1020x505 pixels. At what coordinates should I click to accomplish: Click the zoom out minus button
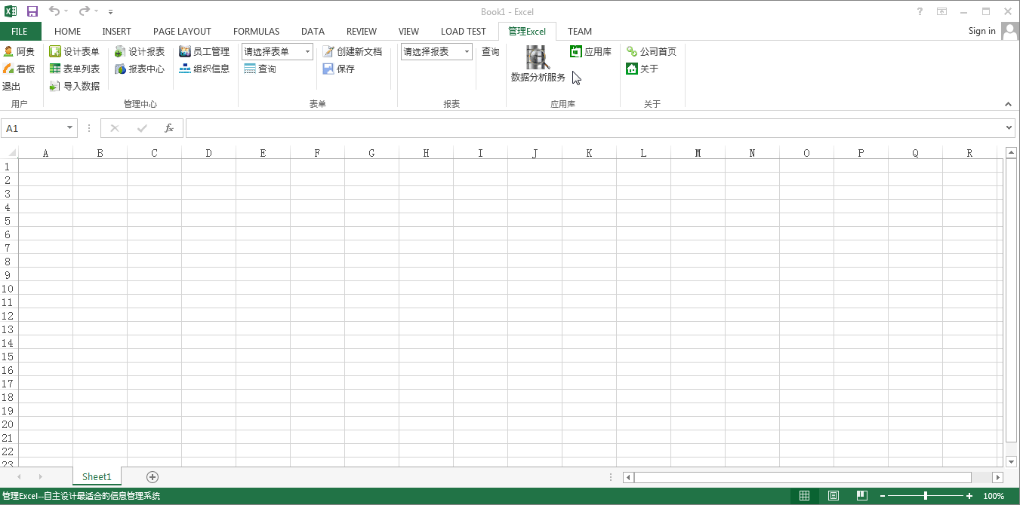883,496
